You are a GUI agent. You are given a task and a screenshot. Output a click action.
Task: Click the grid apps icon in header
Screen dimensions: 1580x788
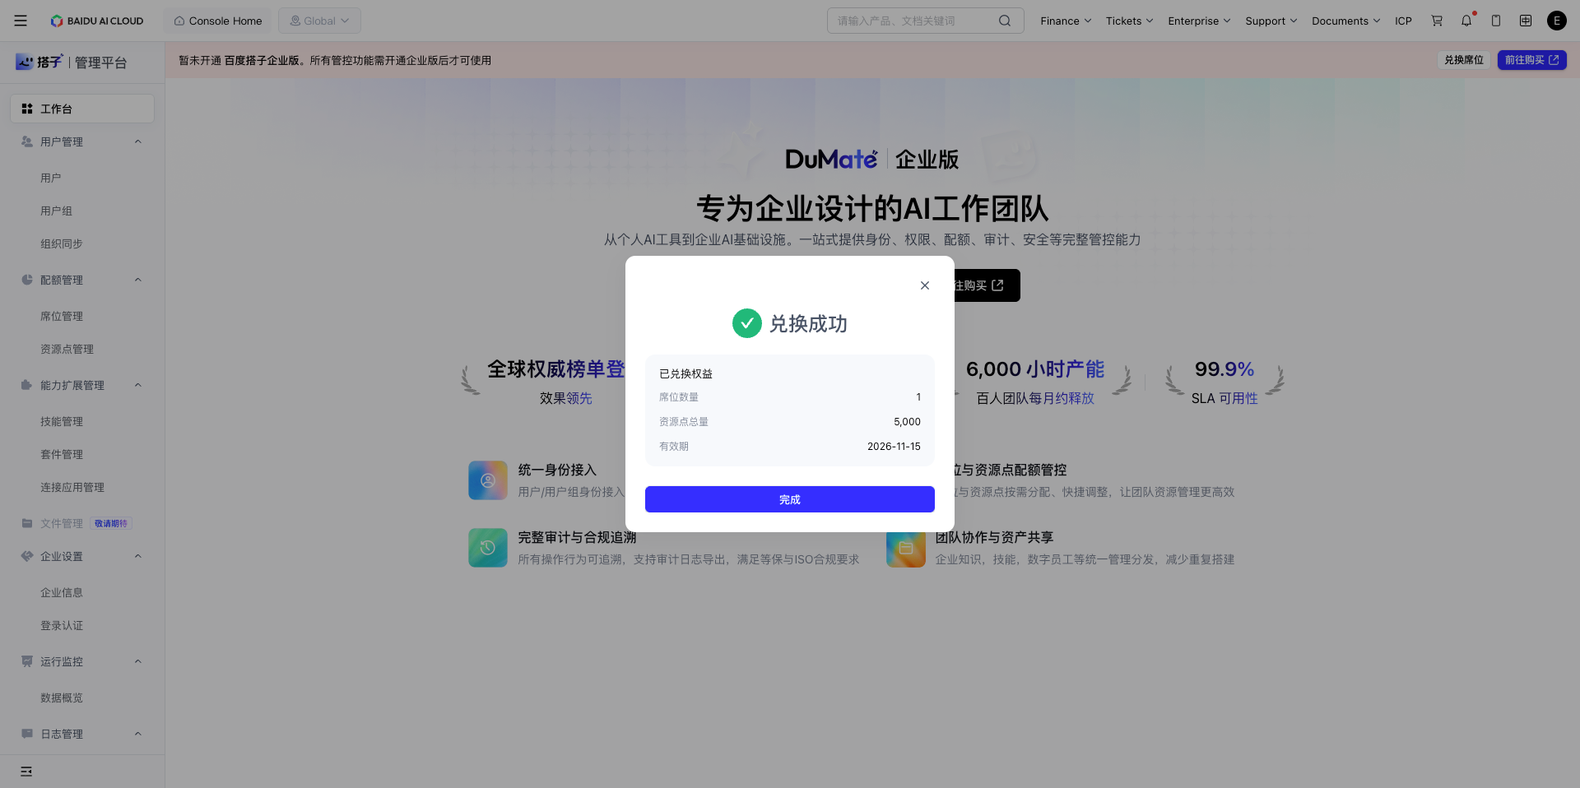point(1526,21)
